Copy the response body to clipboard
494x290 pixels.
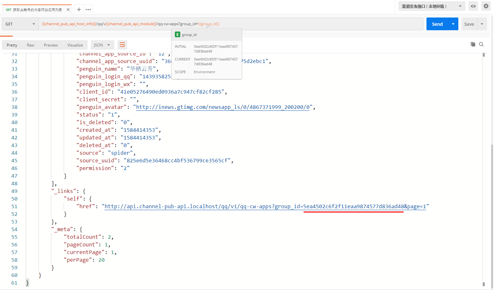tap(473, 44)
